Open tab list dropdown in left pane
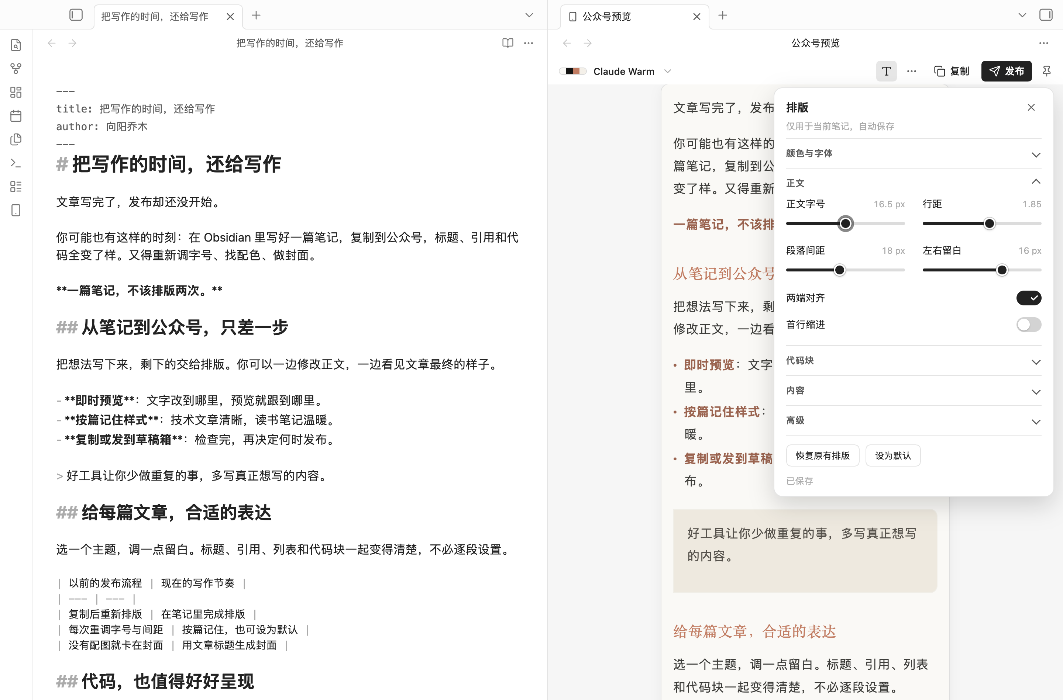The width and height of the screenshot is (1063, 700). 529,15
